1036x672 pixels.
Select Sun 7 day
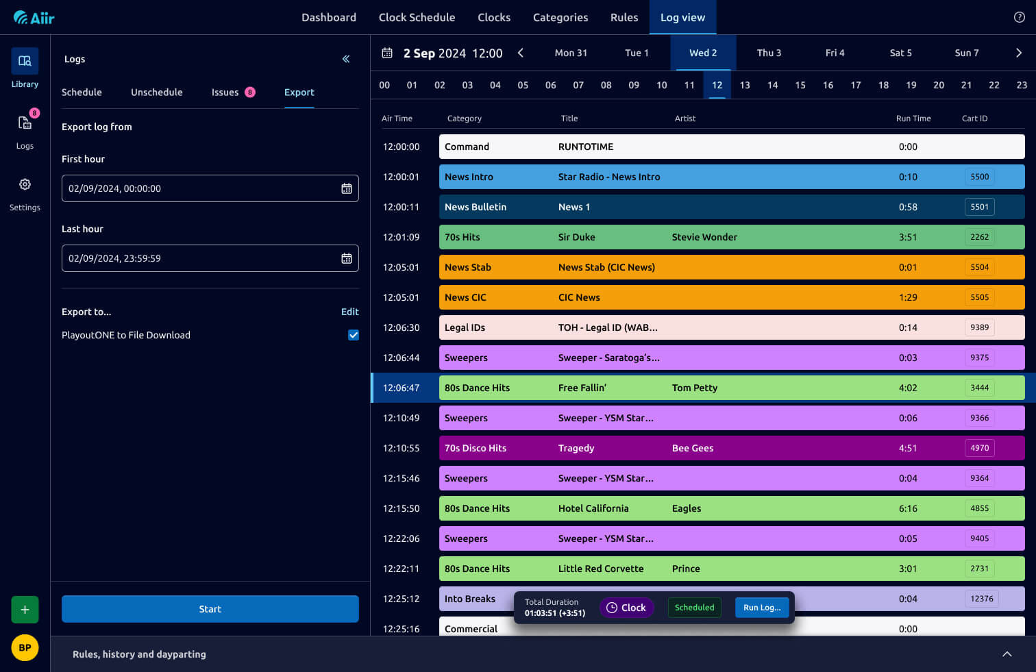point(967,53)
